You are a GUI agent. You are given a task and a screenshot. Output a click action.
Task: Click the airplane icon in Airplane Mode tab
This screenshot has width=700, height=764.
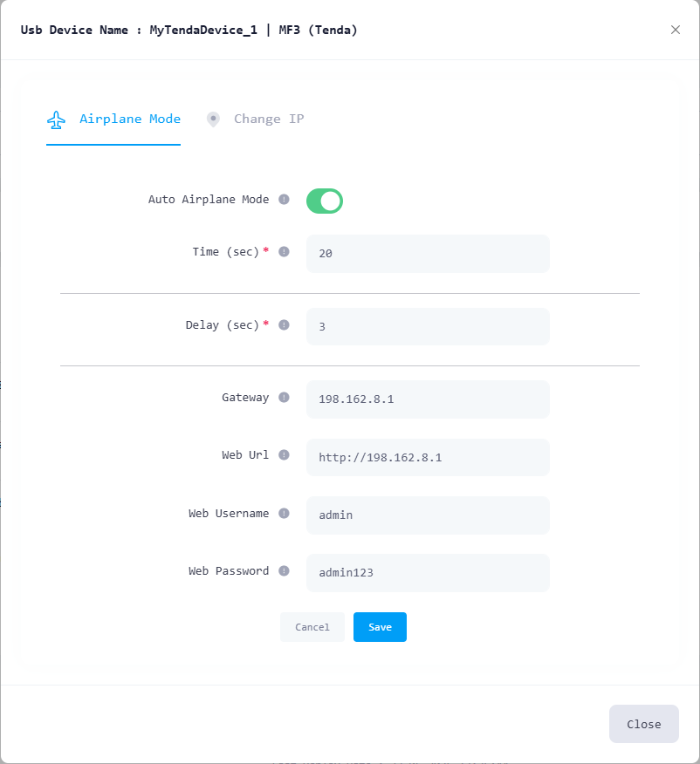56,119
